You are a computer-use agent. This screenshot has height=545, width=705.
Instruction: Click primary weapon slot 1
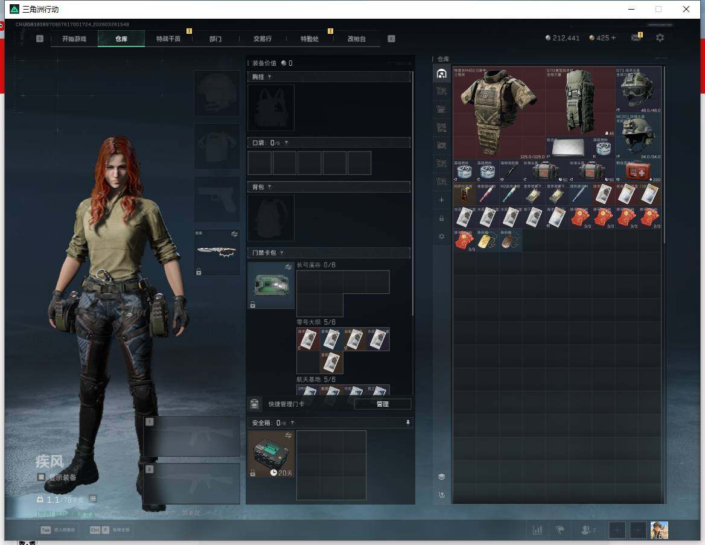[x=192, y=436]
